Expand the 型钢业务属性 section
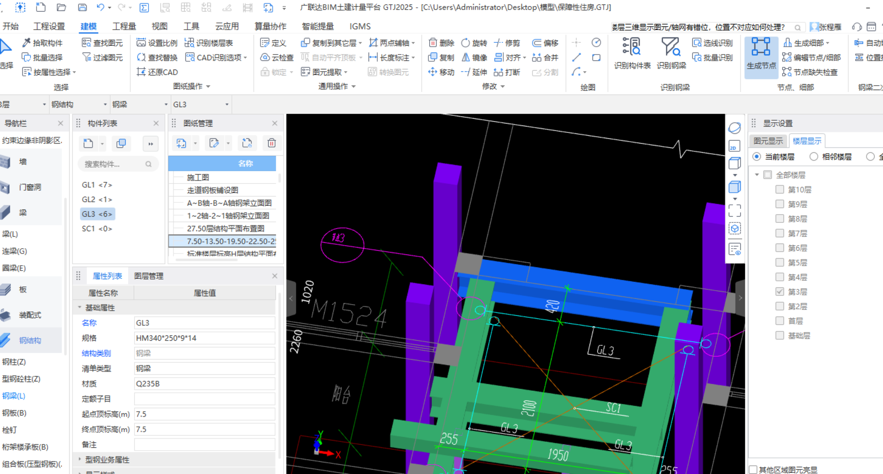The image size is (883, 474). [80, 459]
